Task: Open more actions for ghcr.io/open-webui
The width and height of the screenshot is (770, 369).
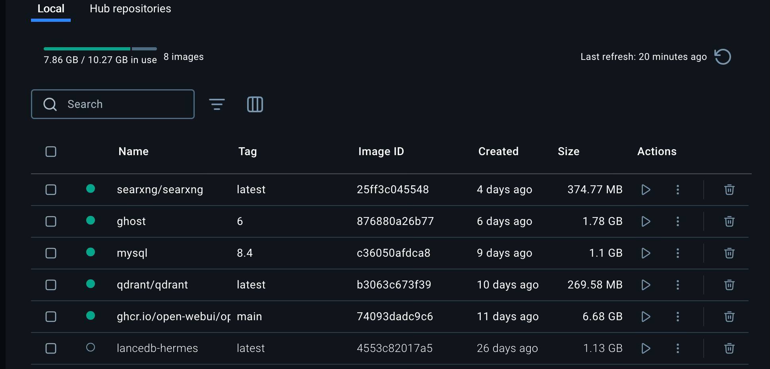Action: click(678, 317)
